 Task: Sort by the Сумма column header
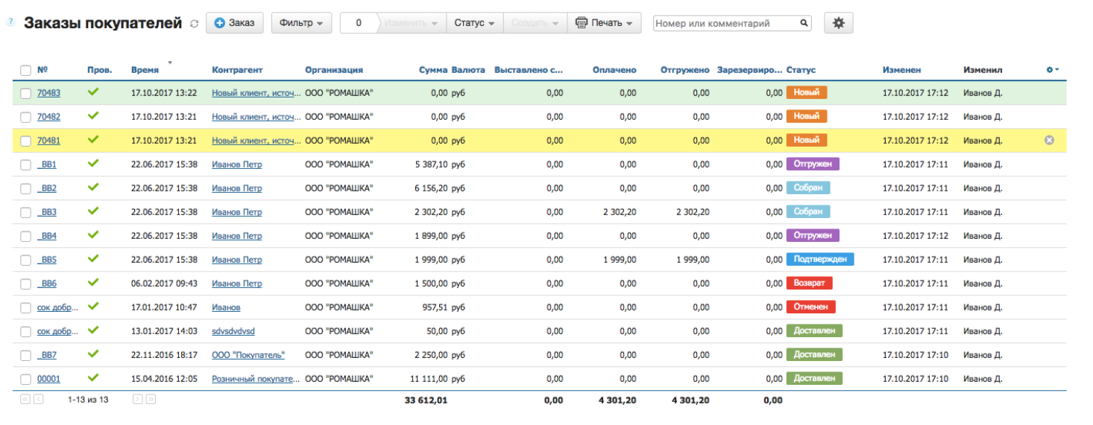click(432, 70)
